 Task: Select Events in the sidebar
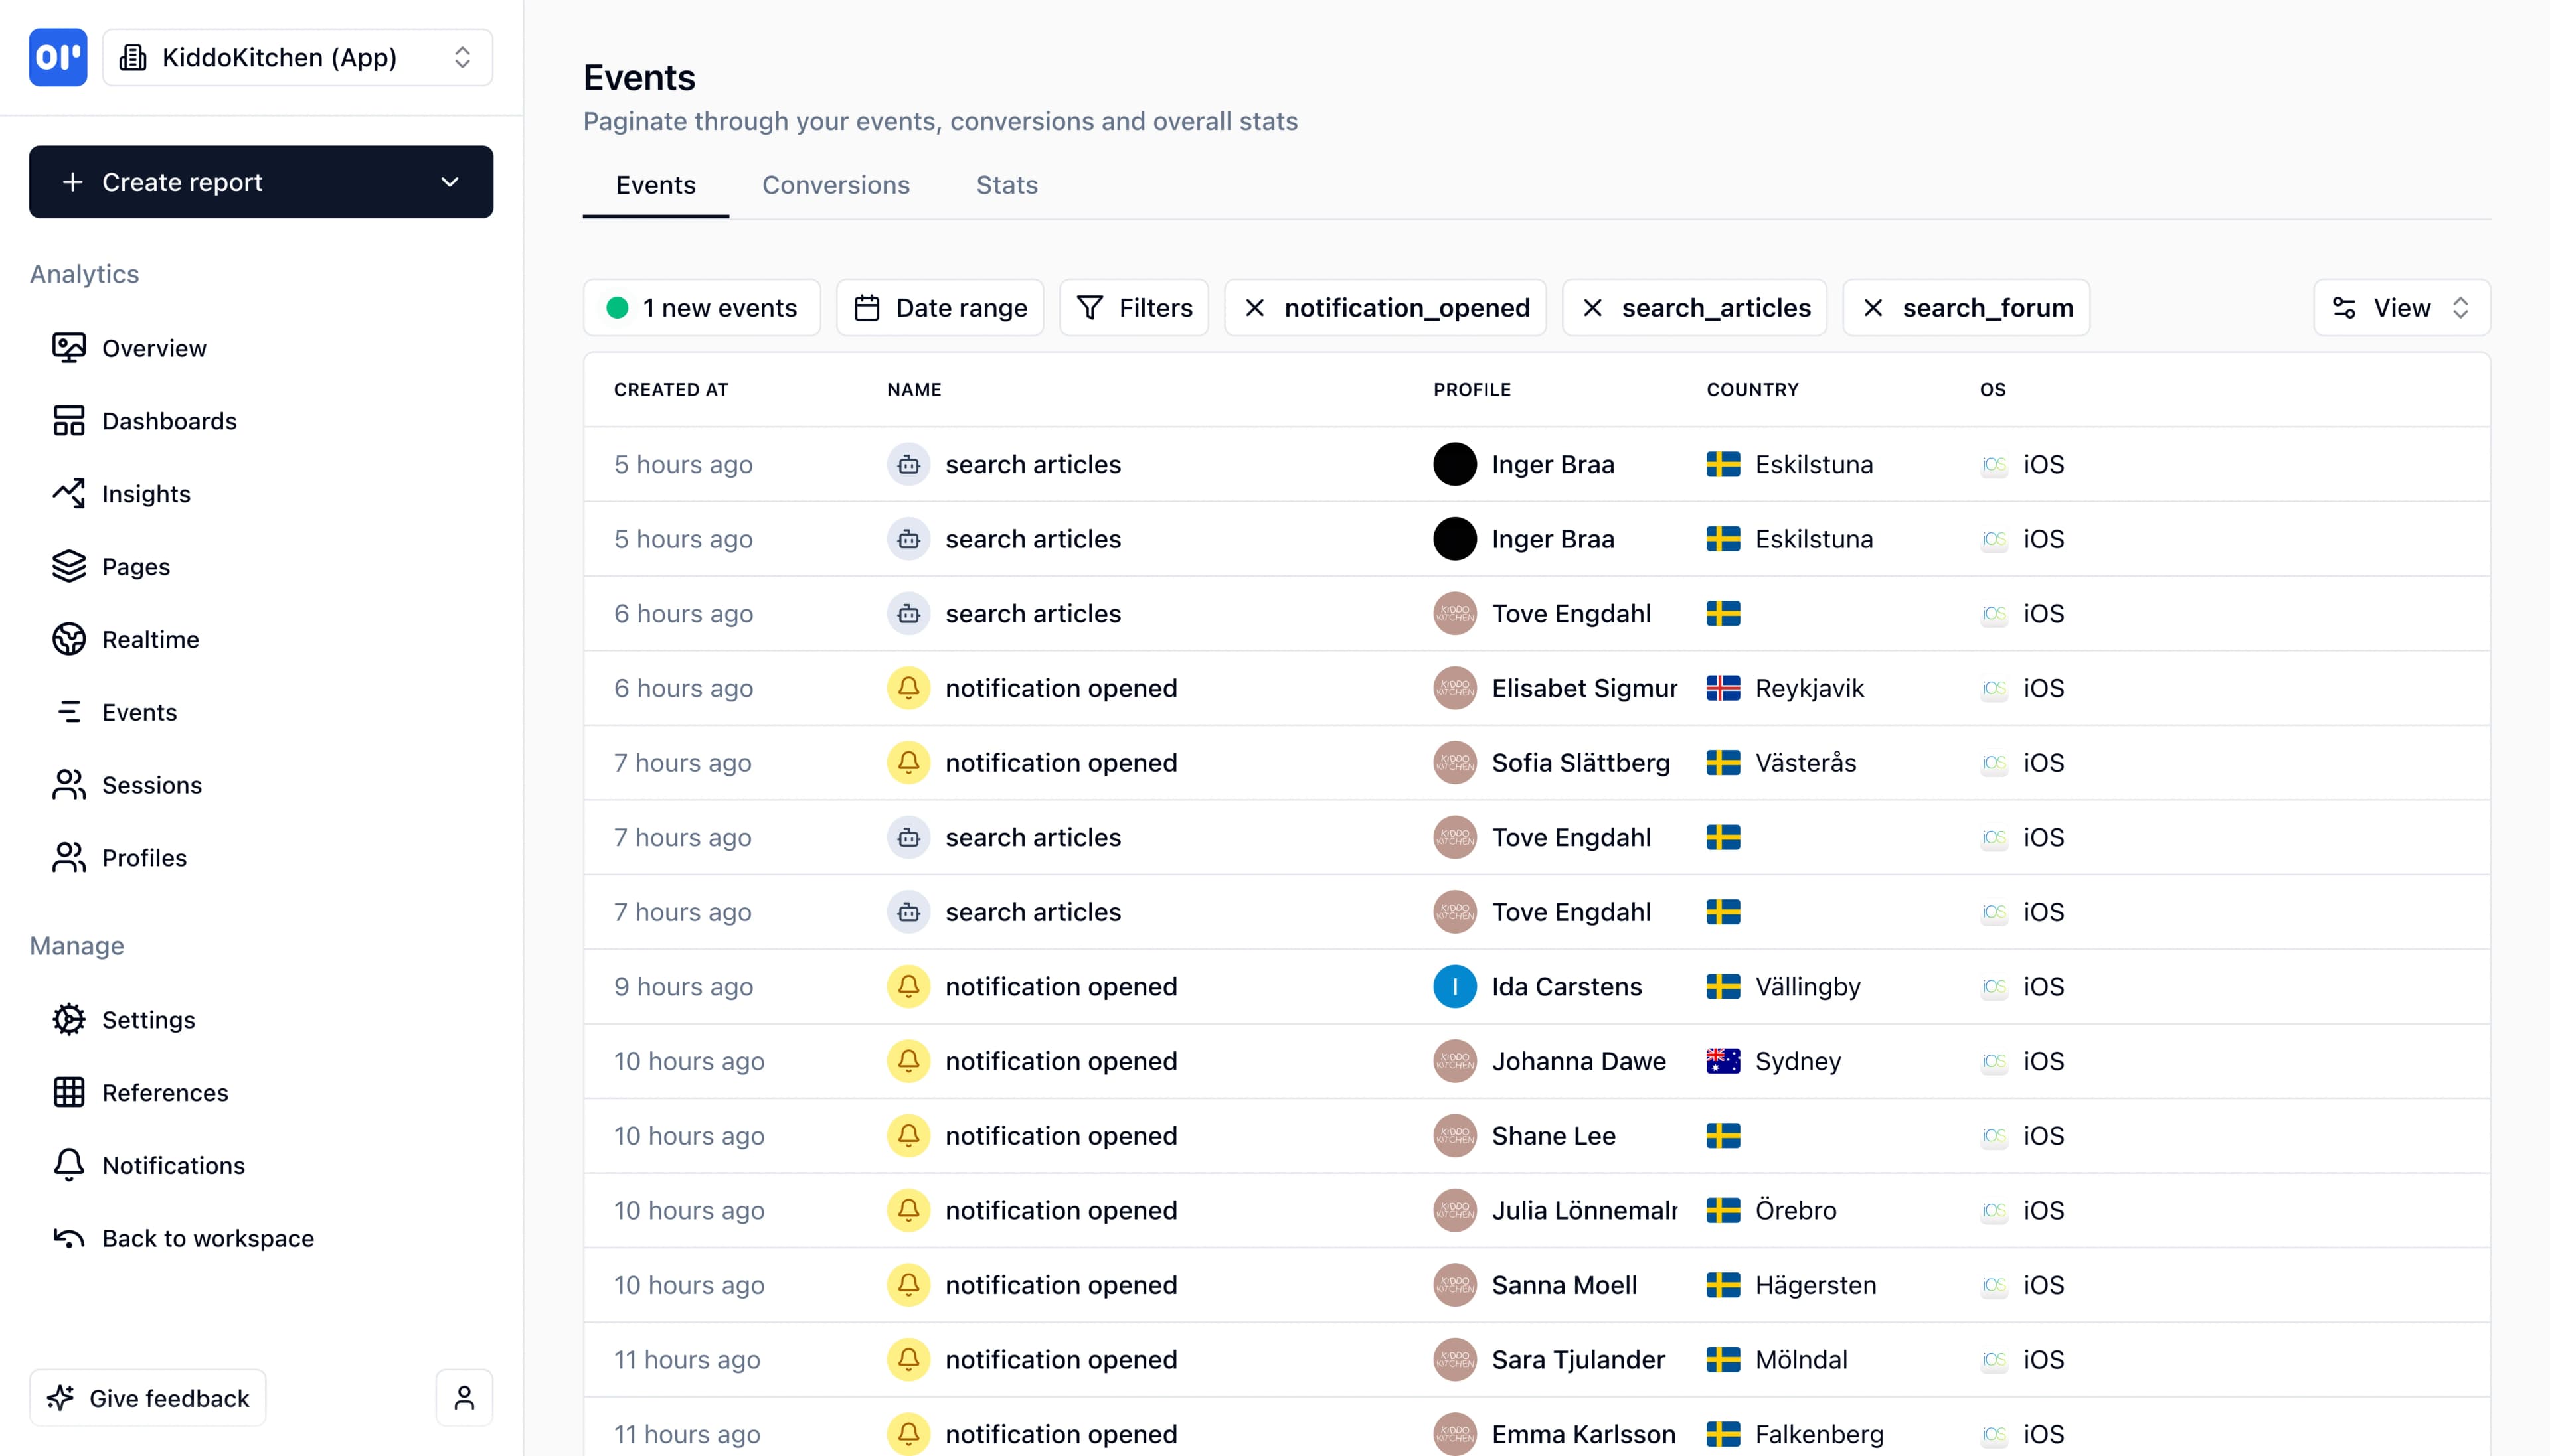click(x=138, y=712)
